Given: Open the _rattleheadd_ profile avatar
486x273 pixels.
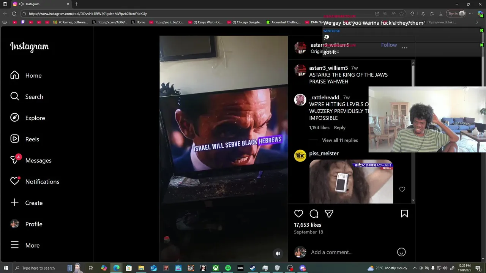Looking at the screenshot, I should click(300, 100).
